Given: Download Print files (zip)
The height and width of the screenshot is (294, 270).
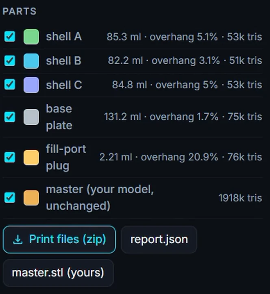Looking at the screenshot, I should [x=59, y=240].
